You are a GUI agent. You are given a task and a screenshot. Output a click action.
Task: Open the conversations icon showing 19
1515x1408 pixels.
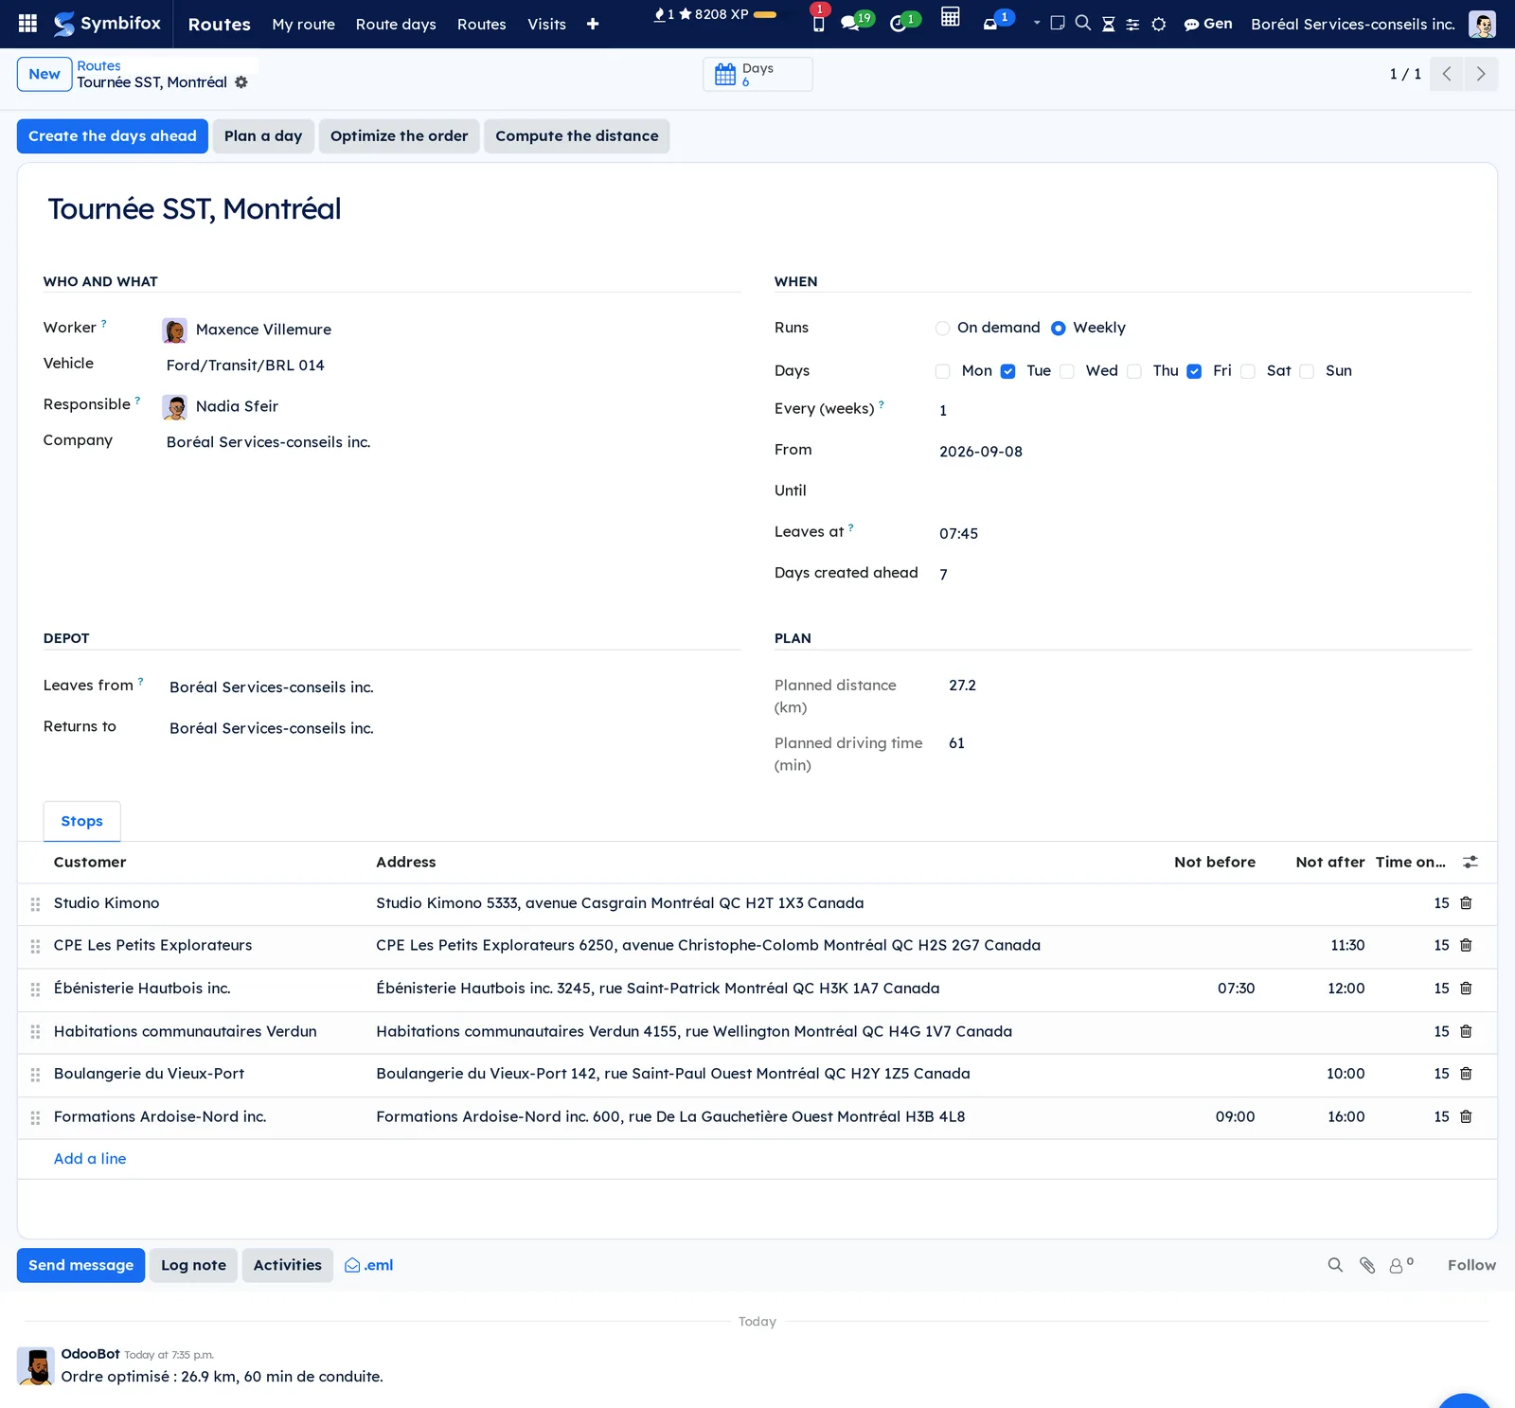click(850, 24)
